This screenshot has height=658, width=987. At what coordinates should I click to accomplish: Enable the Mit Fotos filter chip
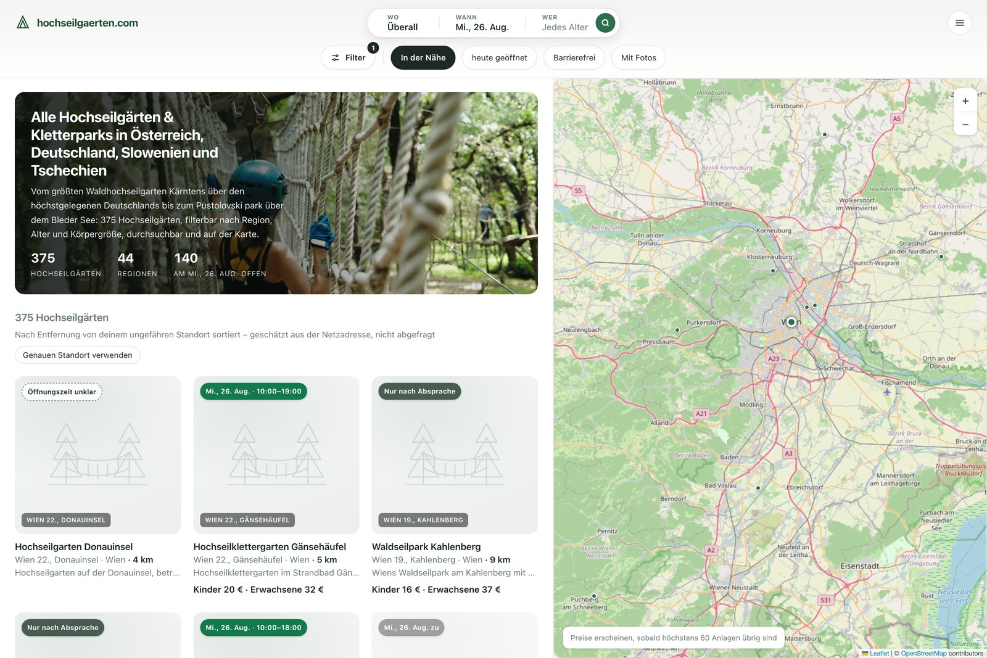[638, 58]
